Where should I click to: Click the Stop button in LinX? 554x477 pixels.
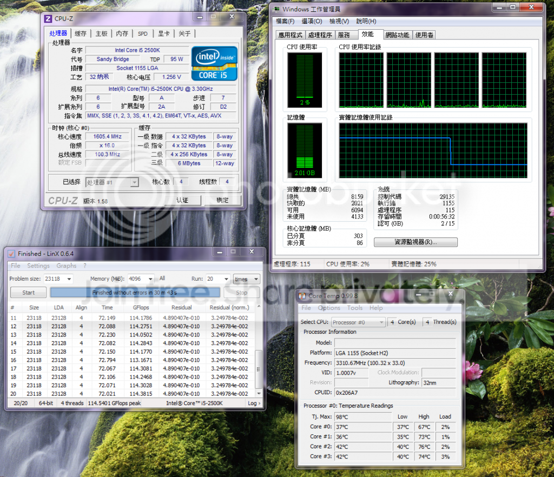(242, 293)
